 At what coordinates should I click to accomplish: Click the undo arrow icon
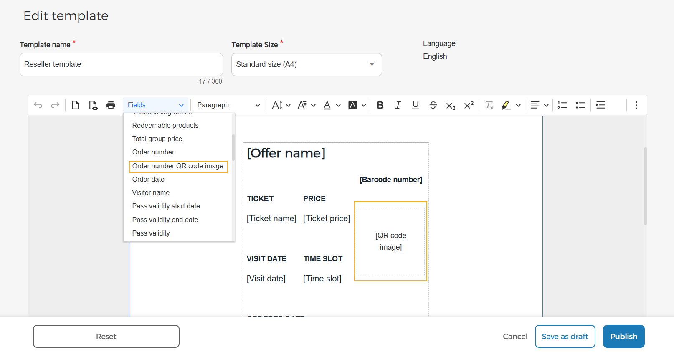tap(38, 105)
